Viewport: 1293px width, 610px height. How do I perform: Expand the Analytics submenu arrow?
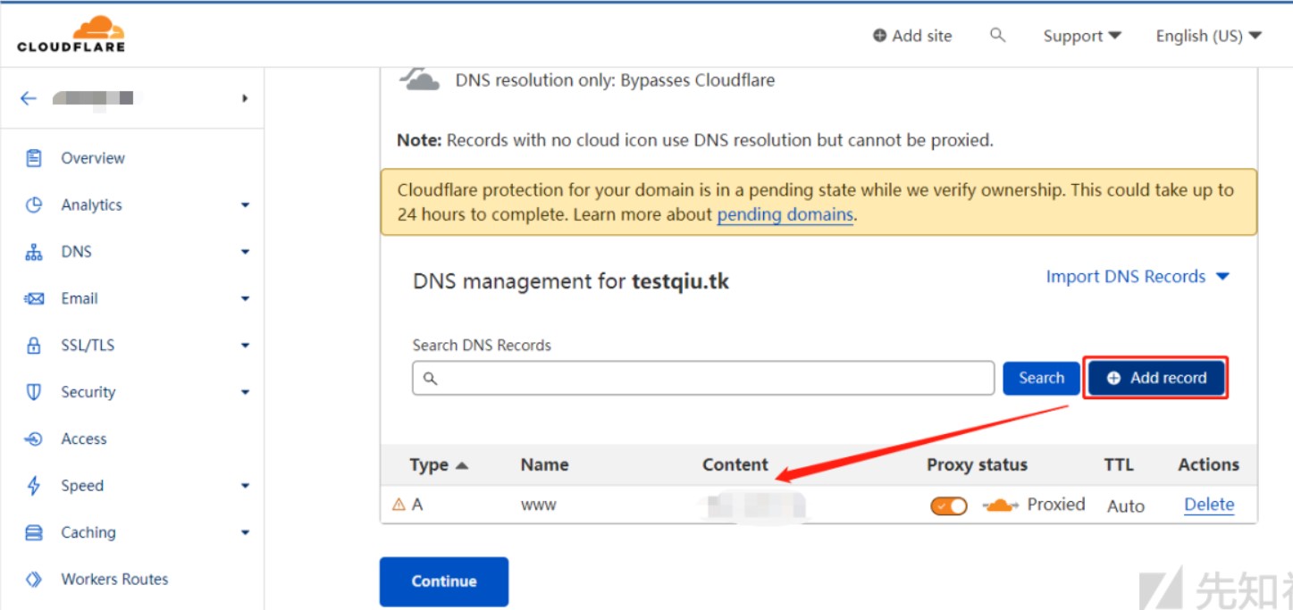[245, 205]
